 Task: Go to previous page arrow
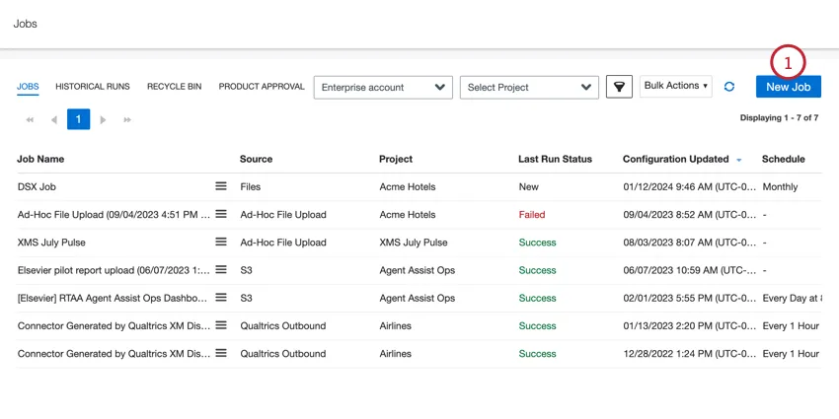[x=53, y=120]
